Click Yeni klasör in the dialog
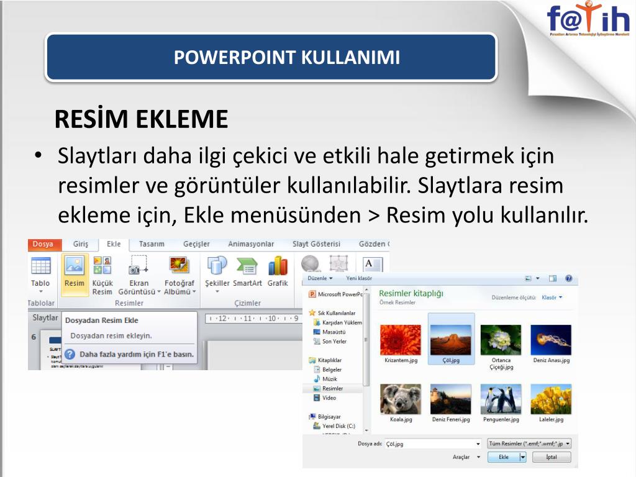 [359, 278]
